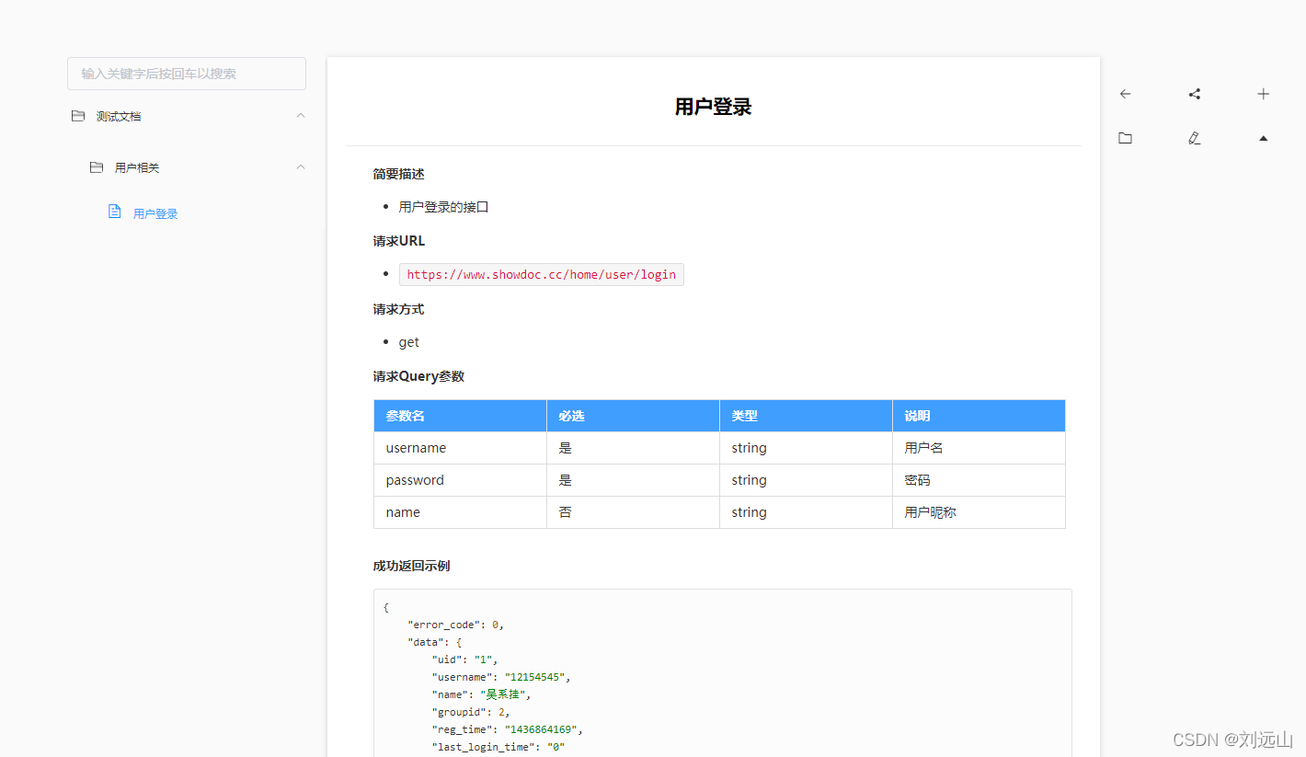Open the folder icon in right toolbar
This screenshot has height=757, width=1306.
pos(1125,138)
